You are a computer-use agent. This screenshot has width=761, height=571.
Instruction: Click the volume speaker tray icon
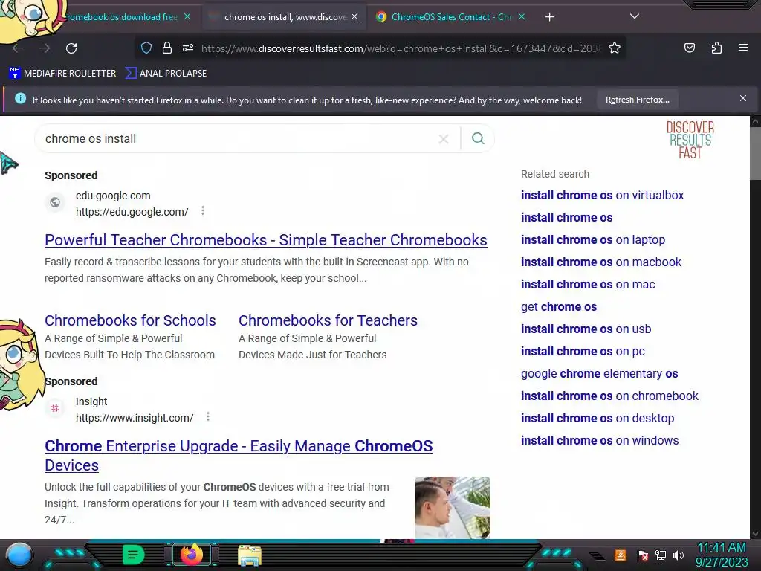click(x=678, y=555)
